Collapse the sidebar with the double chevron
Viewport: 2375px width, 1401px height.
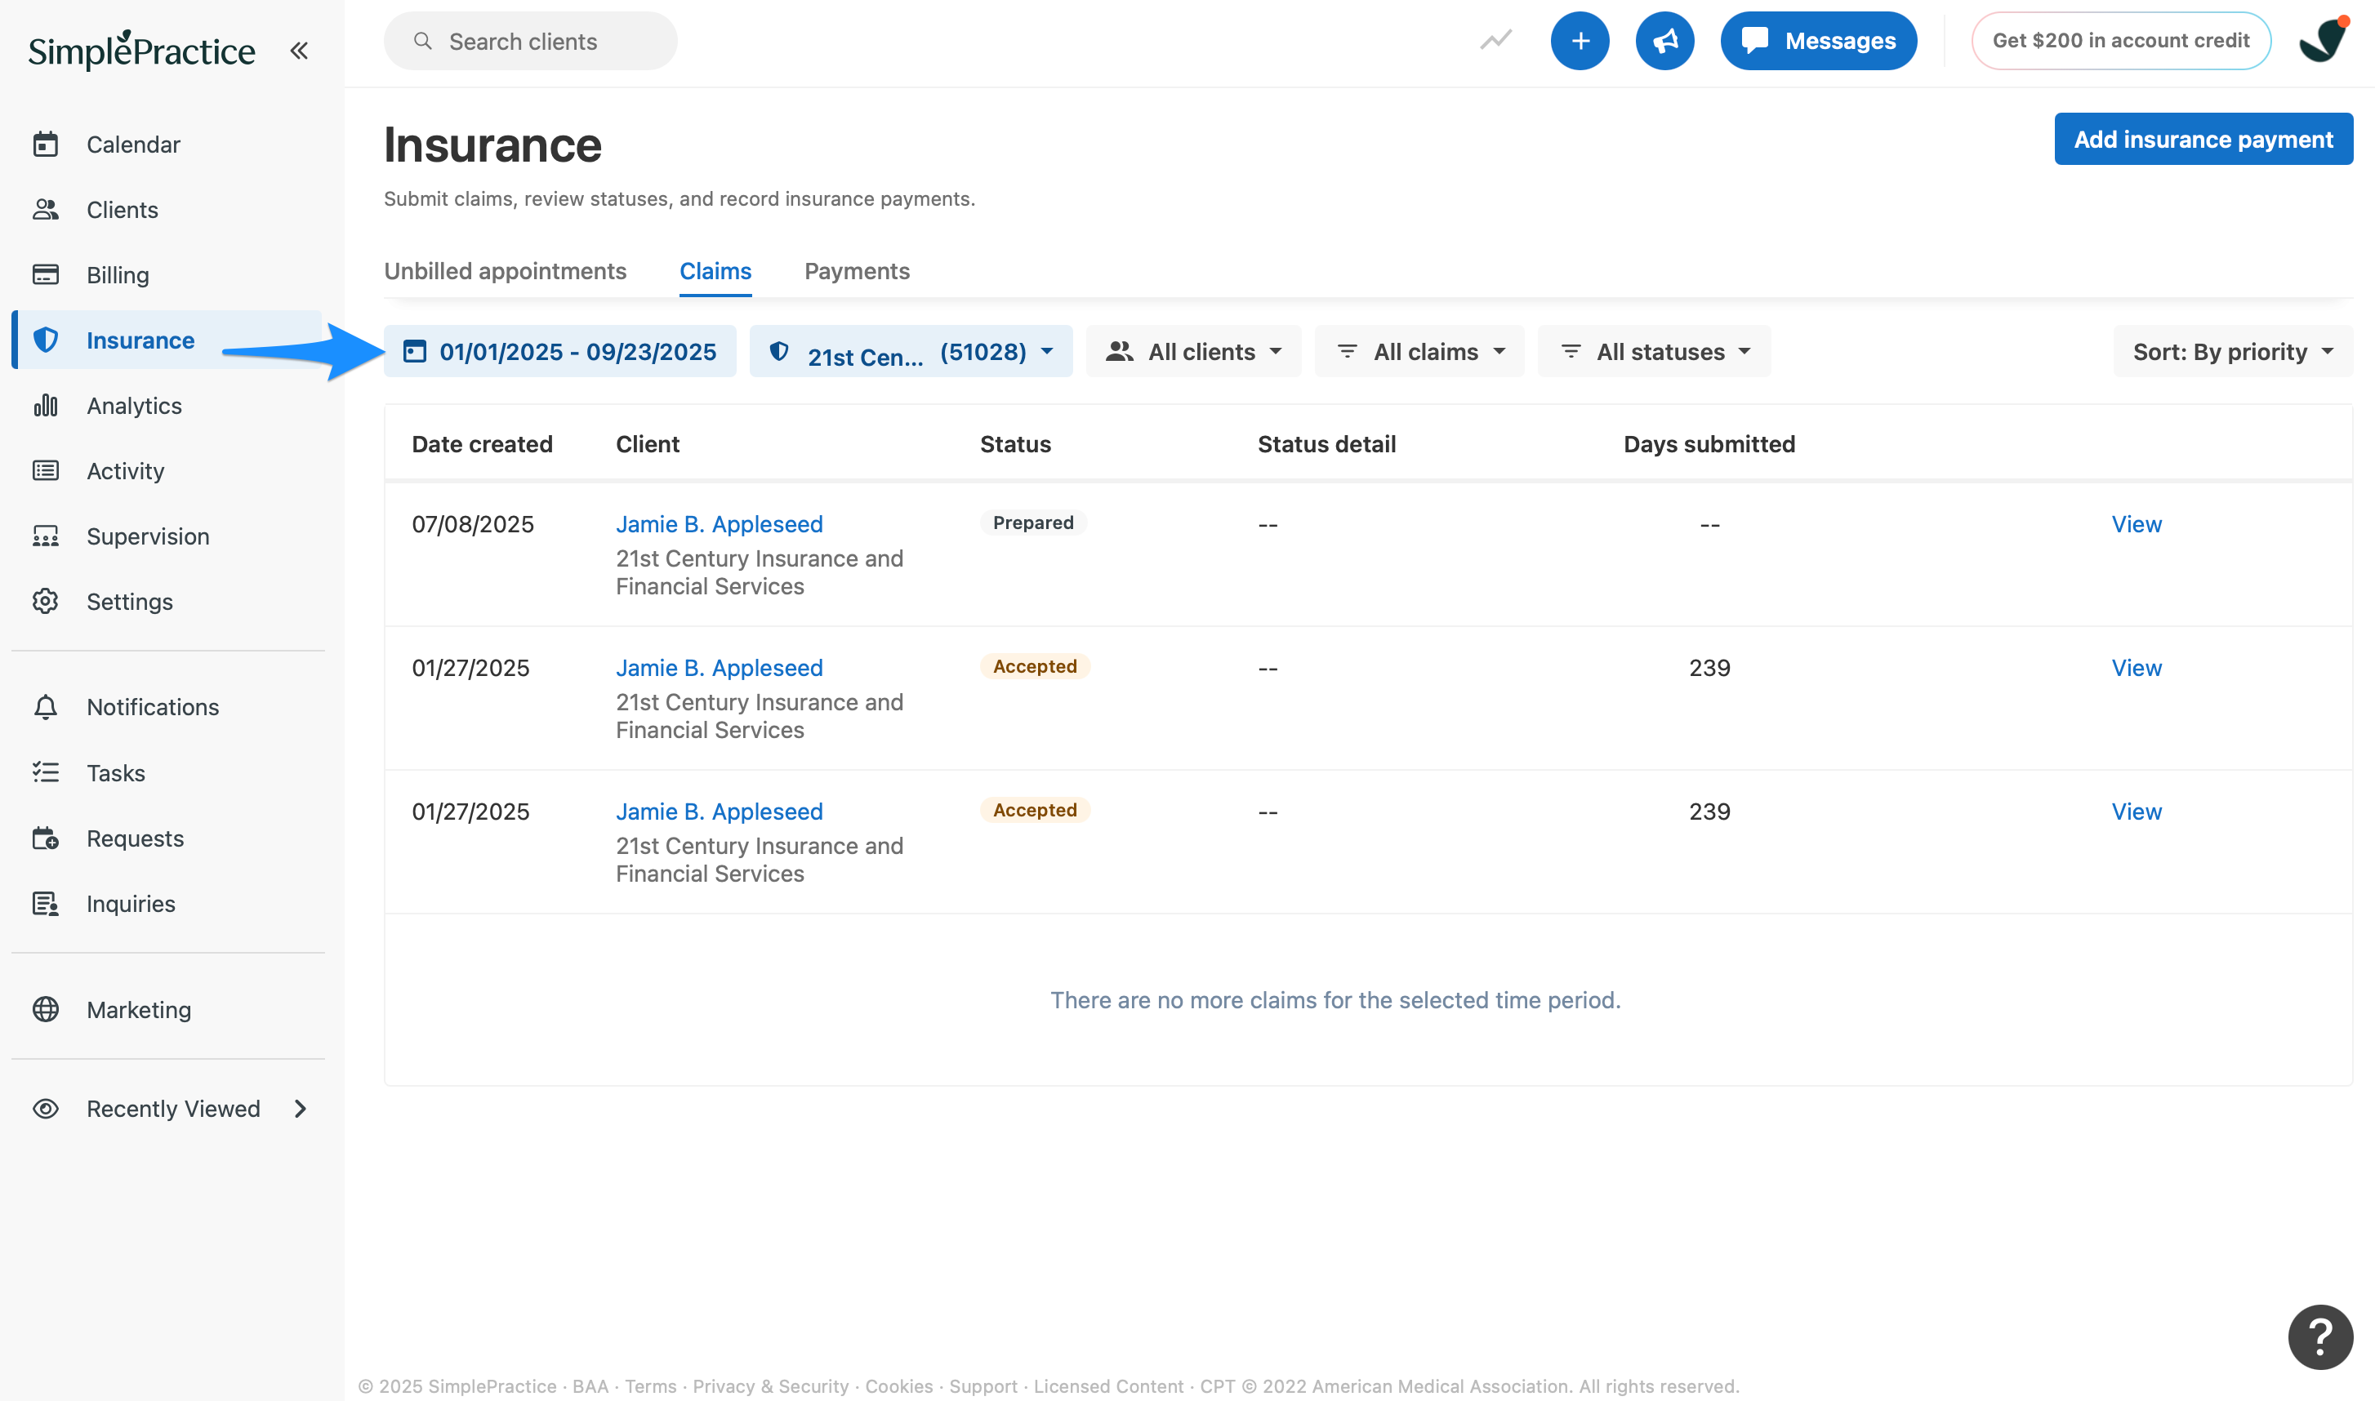pyautogui.click(x=300, y=50)
